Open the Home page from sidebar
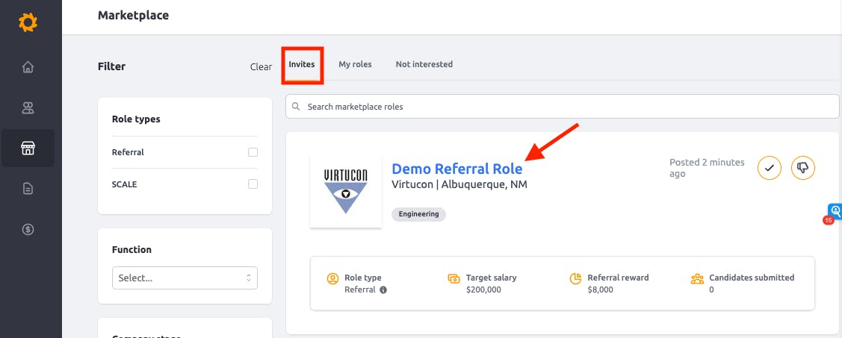Image resolution: width=842 pixels, height=338 pixels. point(28,67)
